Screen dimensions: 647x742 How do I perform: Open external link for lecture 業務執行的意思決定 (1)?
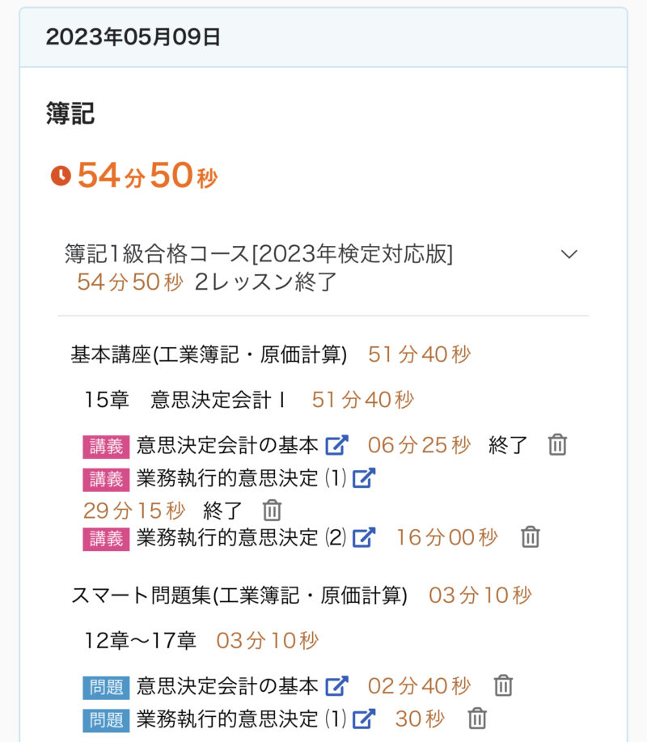(x=364, y=478)
